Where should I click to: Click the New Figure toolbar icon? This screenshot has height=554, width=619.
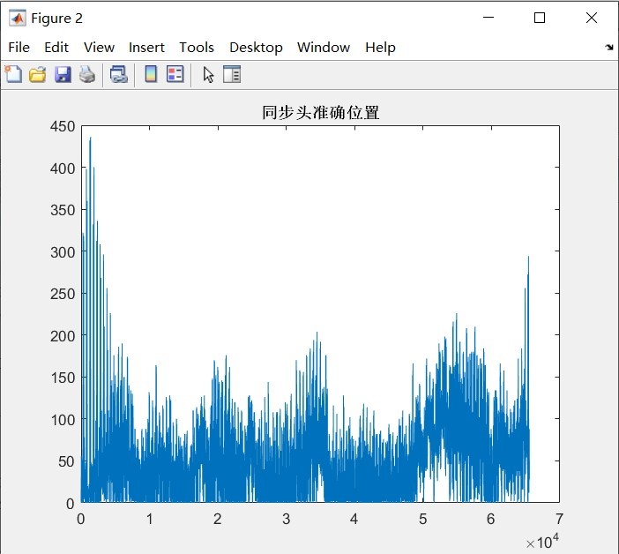pos(14,74)
